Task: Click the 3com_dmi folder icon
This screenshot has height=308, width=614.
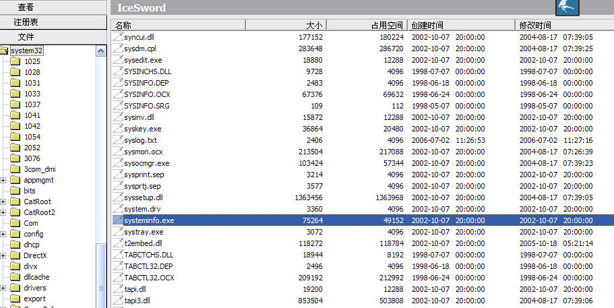Action: (x=16, y=169)
